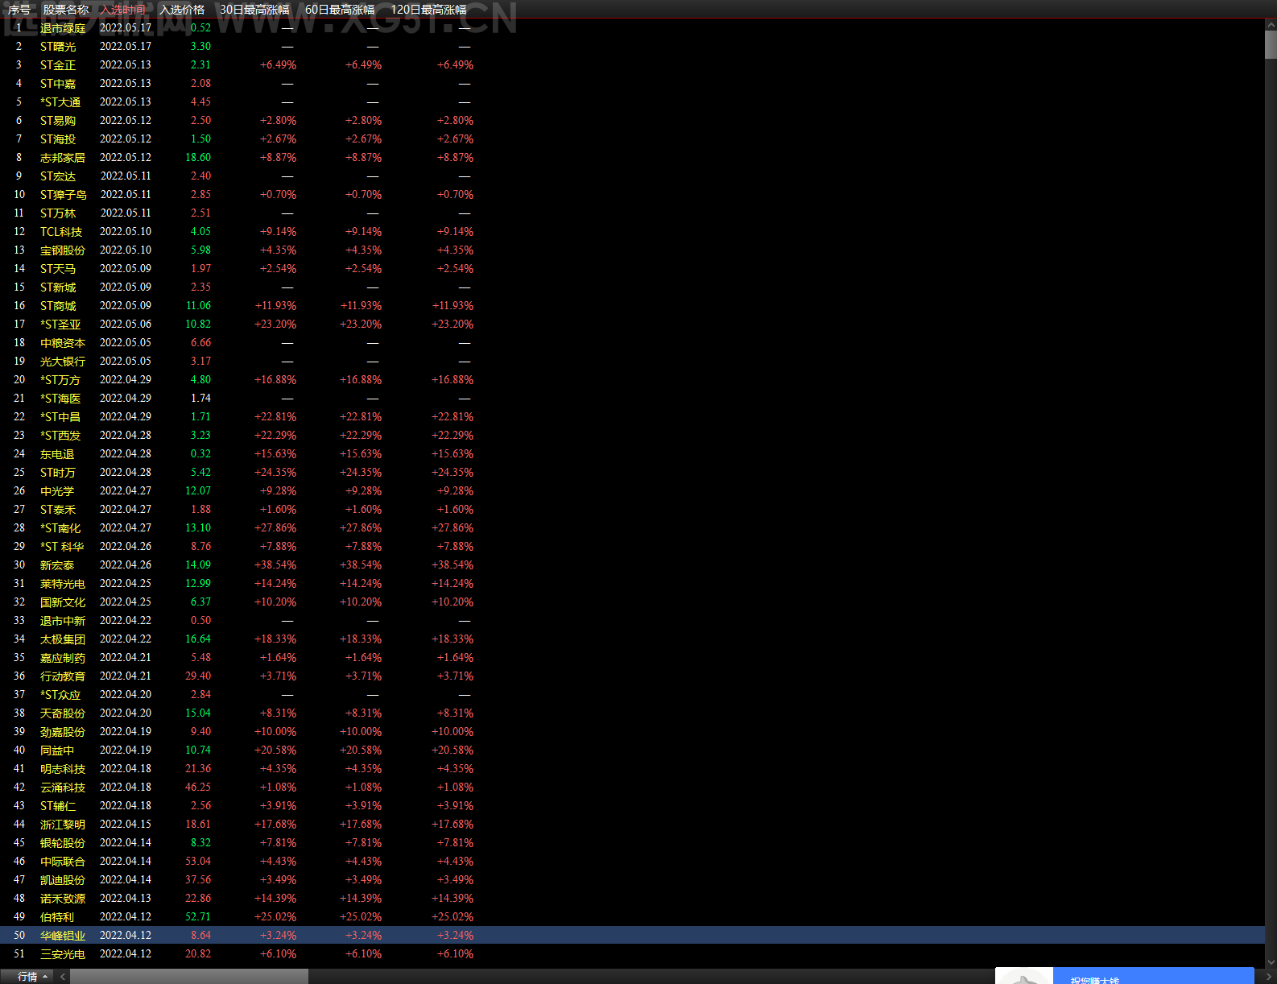The height and width of the screenshot is (984, 1277).
Task: Select stock 中粮资本
Action: 63,343
